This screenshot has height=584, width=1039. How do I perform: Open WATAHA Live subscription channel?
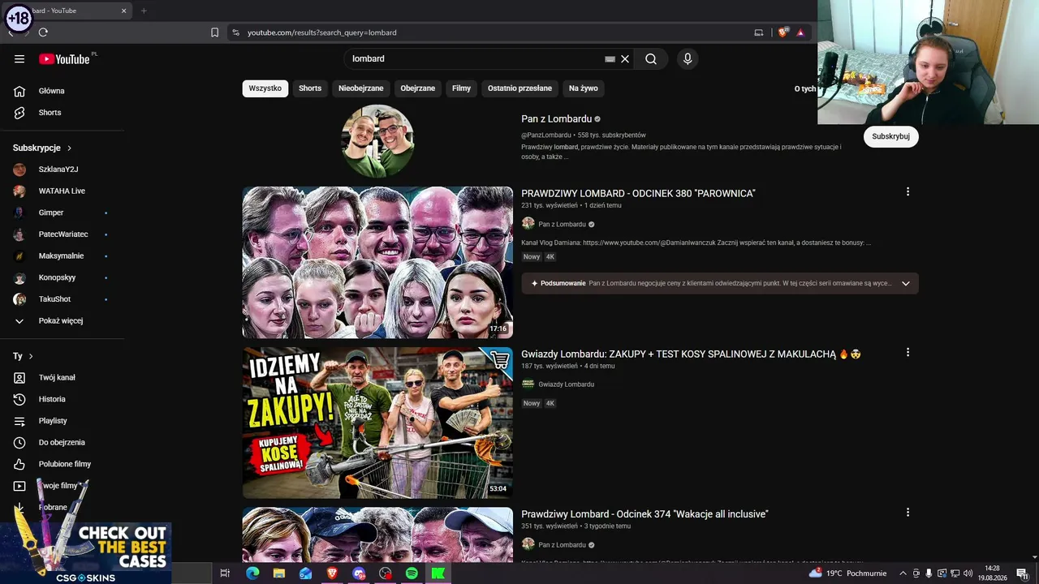(63, 191)
